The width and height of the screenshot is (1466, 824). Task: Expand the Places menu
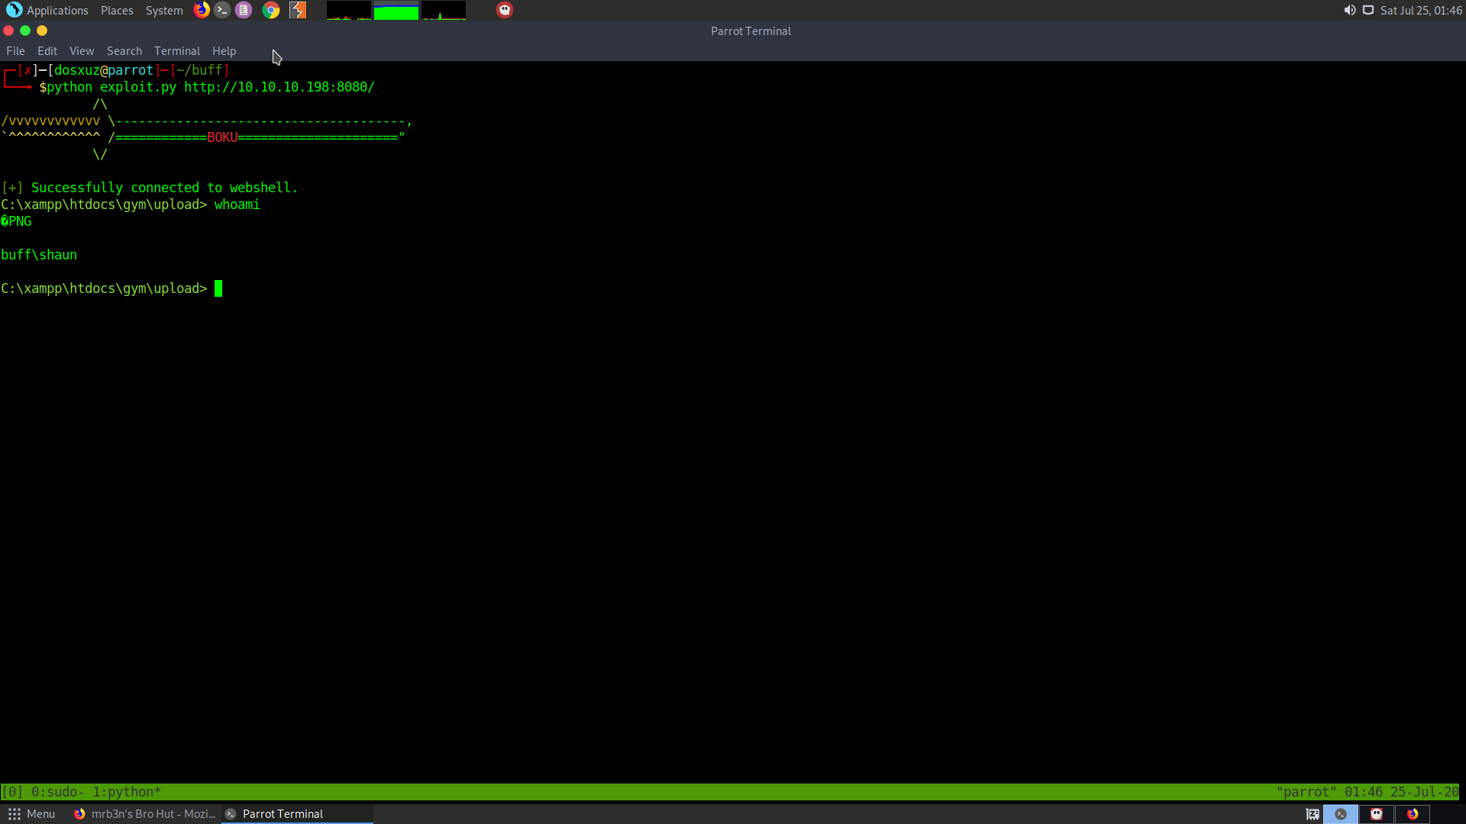[117, 11]
